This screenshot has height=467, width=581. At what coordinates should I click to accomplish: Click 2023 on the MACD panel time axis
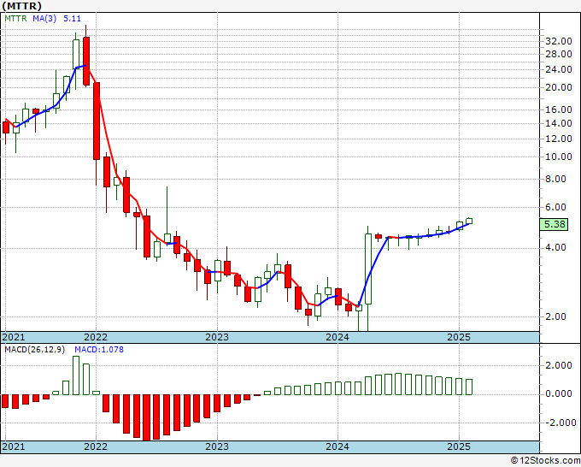(x=217, y=446)
